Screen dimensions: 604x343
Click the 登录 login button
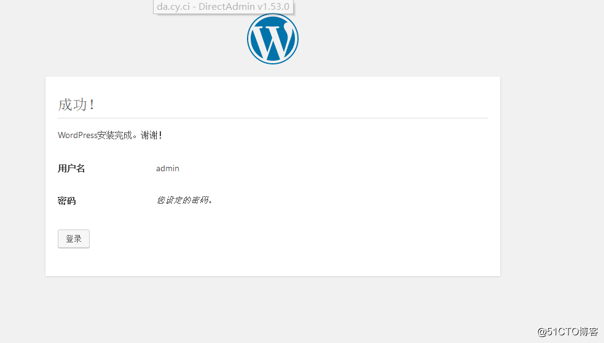(74, 239)
